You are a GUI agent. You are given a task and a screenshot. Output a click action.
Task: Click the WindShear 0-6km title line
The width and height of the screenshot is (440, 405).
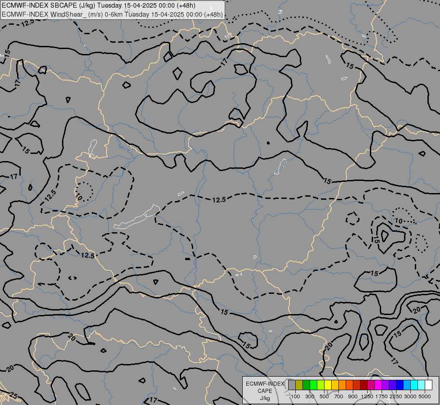(x=112, y=14)
